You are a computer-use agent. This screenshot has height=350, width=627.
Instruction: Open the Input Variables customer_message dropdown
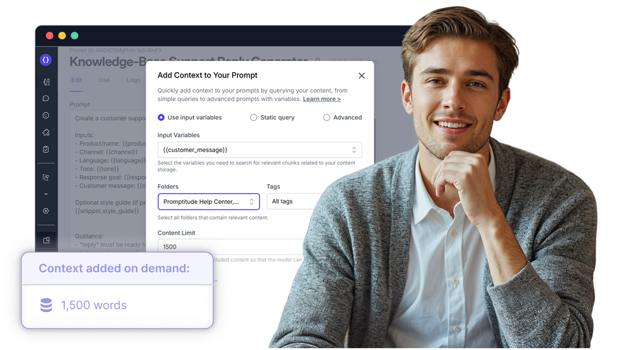[x=260, y=150]
